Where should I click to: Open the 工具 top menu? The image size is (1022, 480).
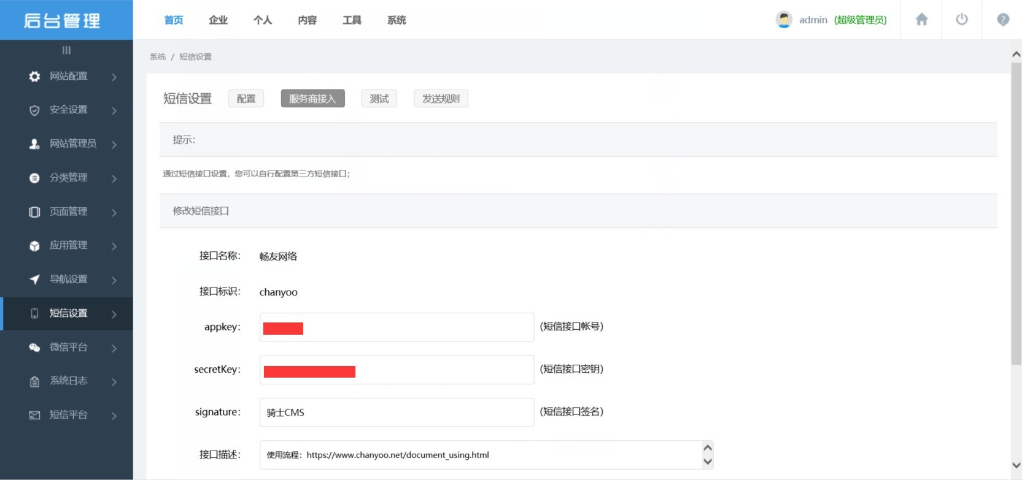pyautogui.click(x=352, y=20)
